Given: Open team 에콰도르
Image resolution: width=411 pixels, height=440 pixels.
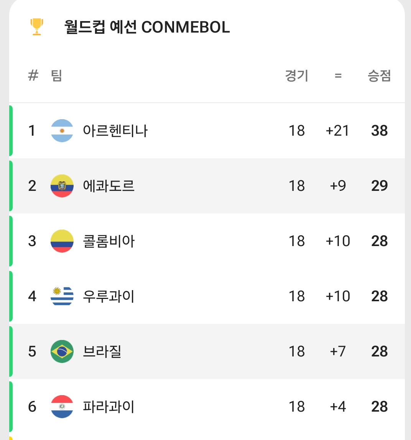Looking at the screenshot, I should click(x=109, y=186).
